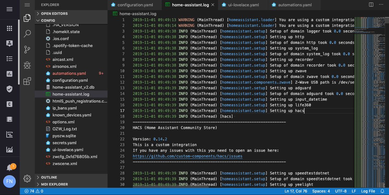389x195 pixels.
Task: Change indentation via Spaces: 4
Action: 321,191
